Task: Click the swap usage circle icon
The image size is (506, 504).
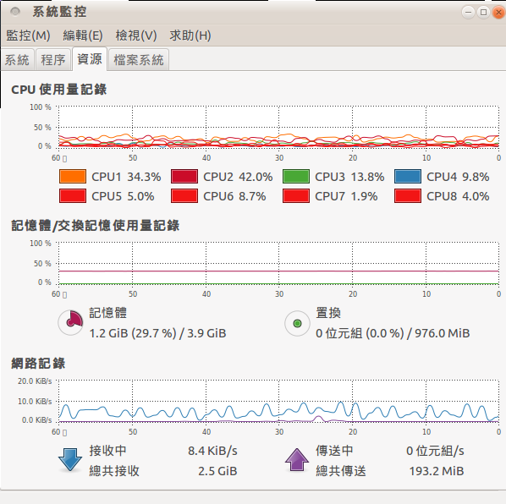Action: click(x=297, y=323)
